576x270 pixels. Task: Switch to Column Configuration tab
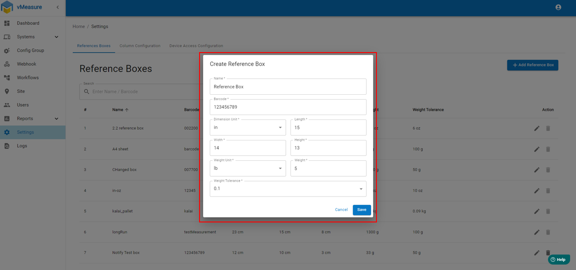tap(140, 46)
